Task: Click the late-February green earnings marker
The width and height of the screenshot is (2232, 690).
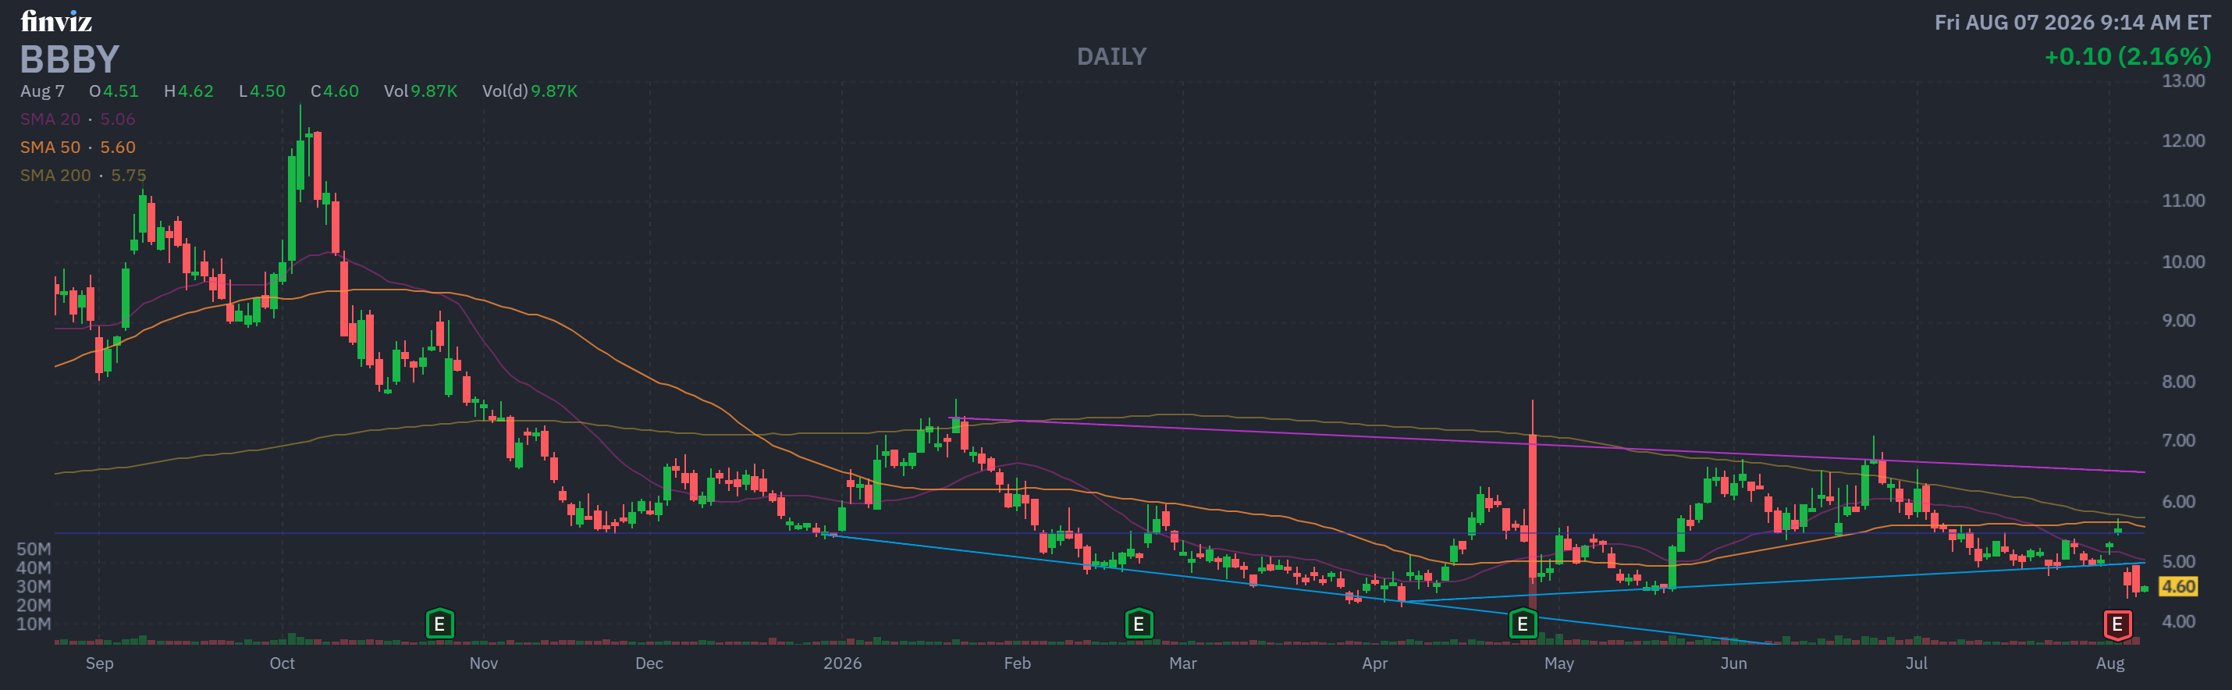Action: pos(1139,623)
